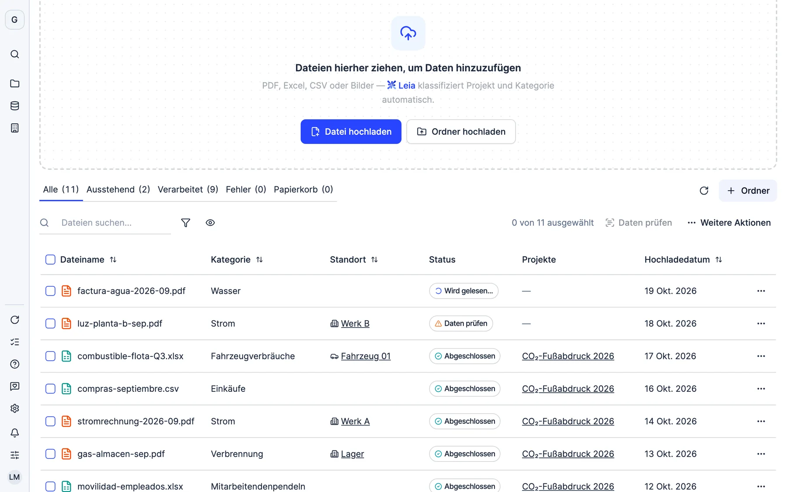The image size is (787, 492).
Task: Switch to the Ausstehend (2) tab
Action: click(x=118, y=189)
